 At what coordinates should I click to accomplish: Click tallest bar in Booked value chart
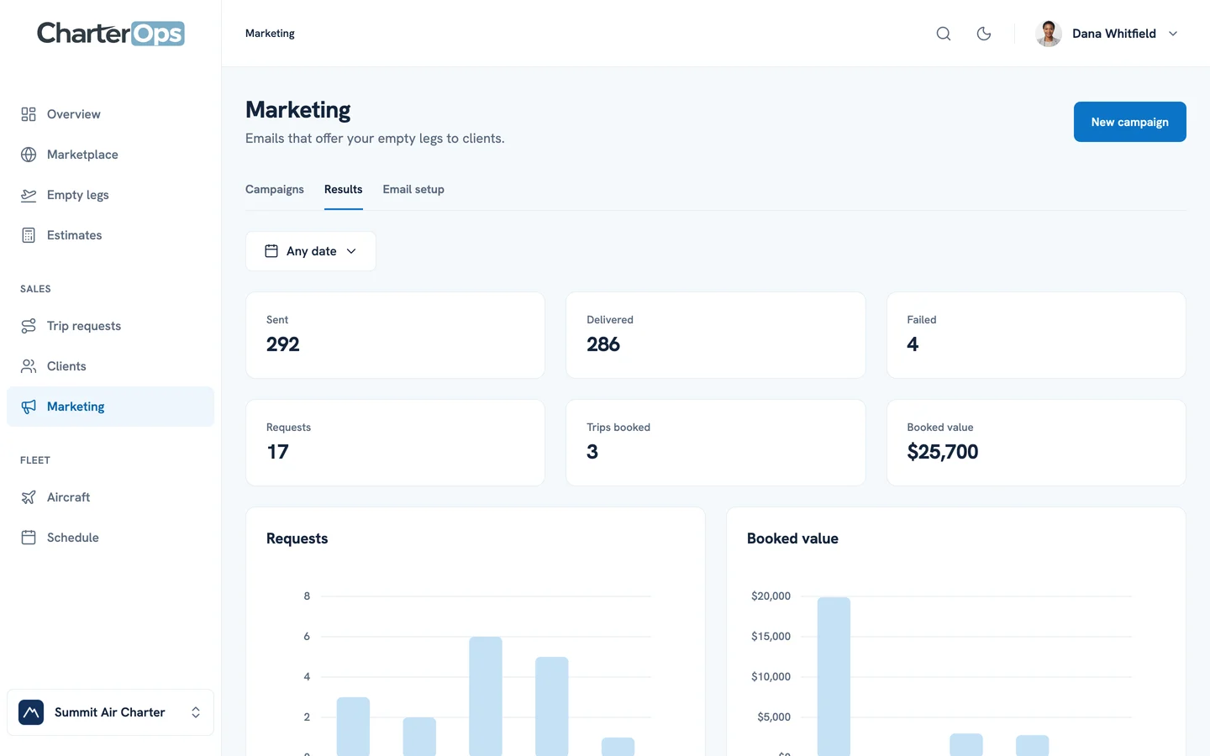(834, 676)
